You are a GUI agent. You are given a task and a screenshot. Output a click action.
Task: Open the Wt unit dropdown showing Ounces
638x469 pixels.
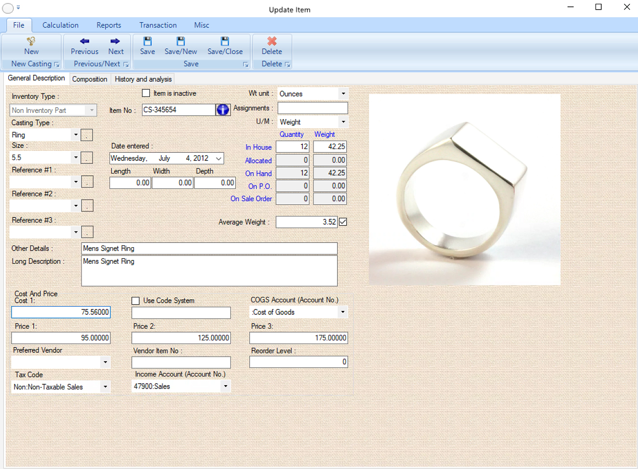343,94
